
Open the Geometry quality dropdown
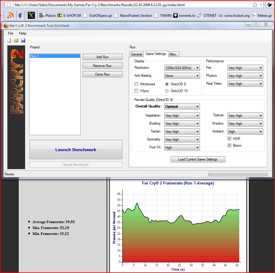pos(182,140)
